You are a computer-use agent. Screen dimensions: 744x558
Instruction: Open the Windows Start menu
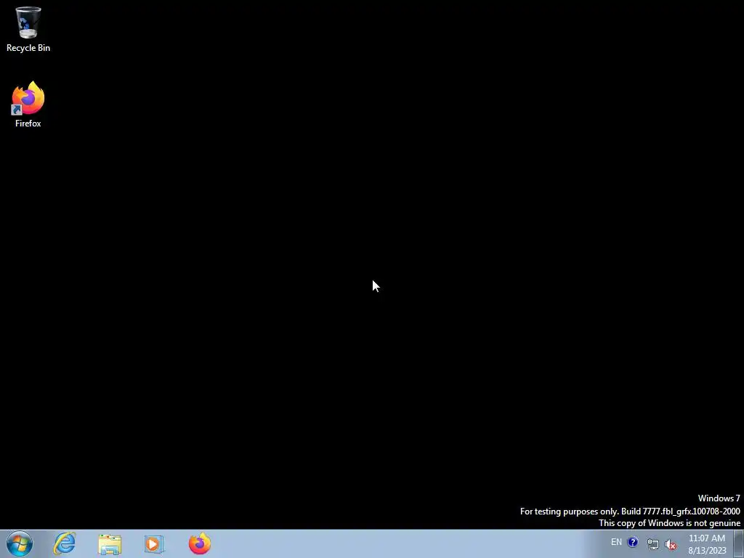tap(20, 543)
